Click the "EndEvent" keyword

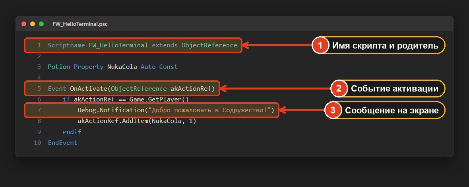tap(62, 143)
